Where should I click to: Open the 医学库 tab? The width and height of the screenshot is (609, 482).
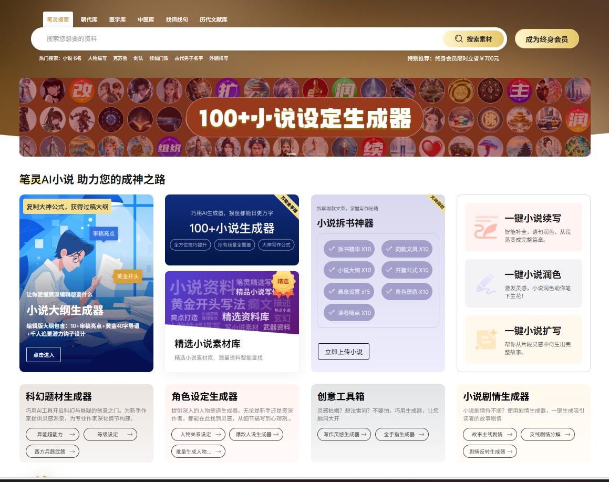click(x=117, y=19)
